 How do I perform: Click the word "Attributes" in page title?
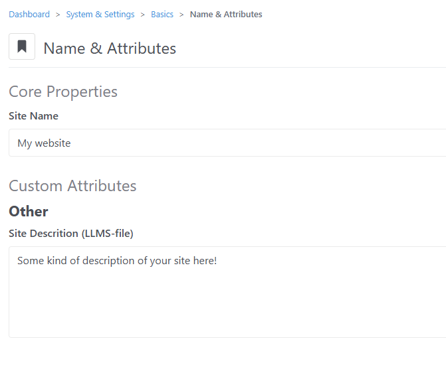(x=142, y=48)
